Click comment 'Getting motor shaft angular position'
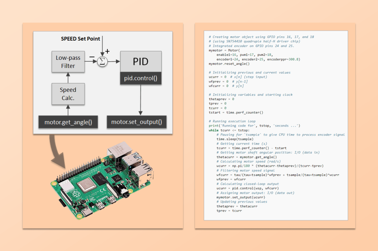The width and height of the screenshot is (378, 251). click(268, 152)
